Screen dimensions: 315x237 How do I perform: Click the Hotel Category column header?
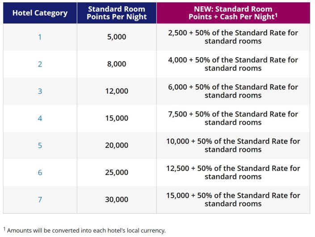click(40, 13)
